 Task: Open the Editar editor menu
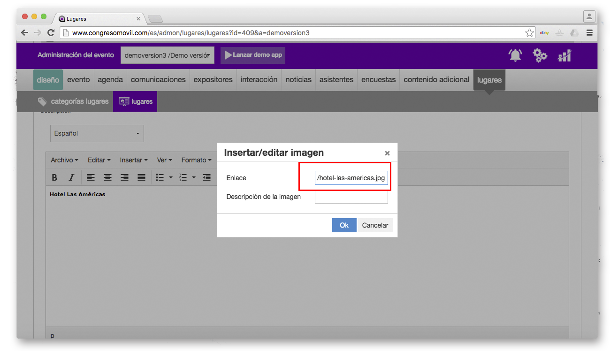[x=99, y=160]
